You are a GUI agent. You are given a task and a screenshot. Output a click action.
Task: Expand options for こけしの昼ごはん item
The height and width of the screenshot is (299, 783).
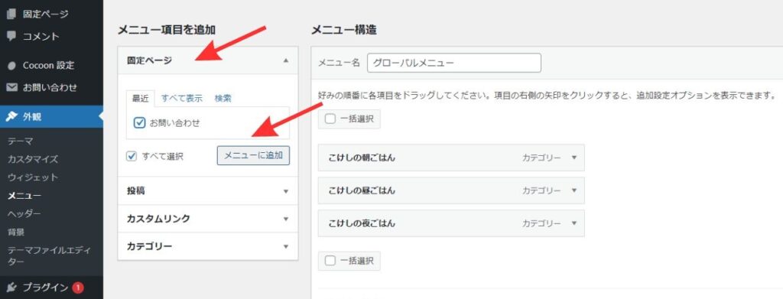(573, 190)
